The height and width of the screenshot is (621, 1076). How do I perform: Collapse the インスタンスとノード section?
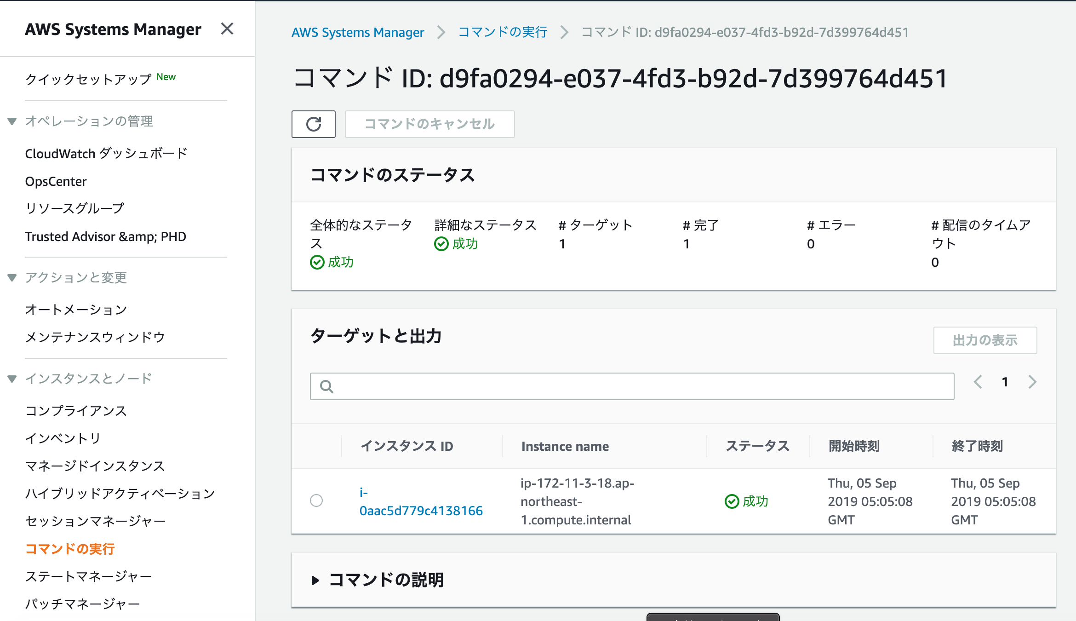(12, 379)
